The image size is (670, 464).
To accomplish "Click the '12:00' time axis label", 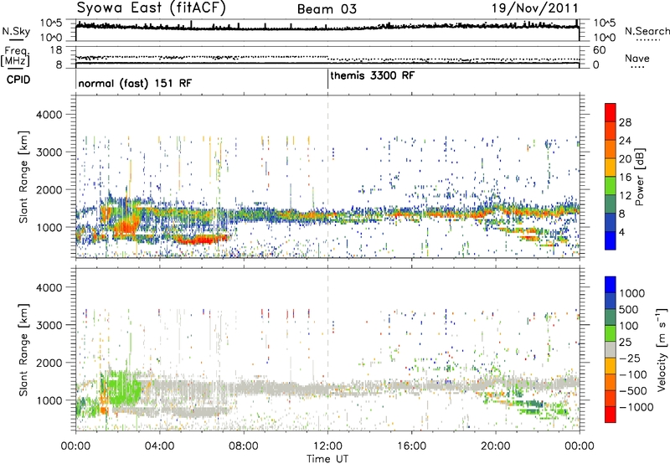I will coord(327,446).
